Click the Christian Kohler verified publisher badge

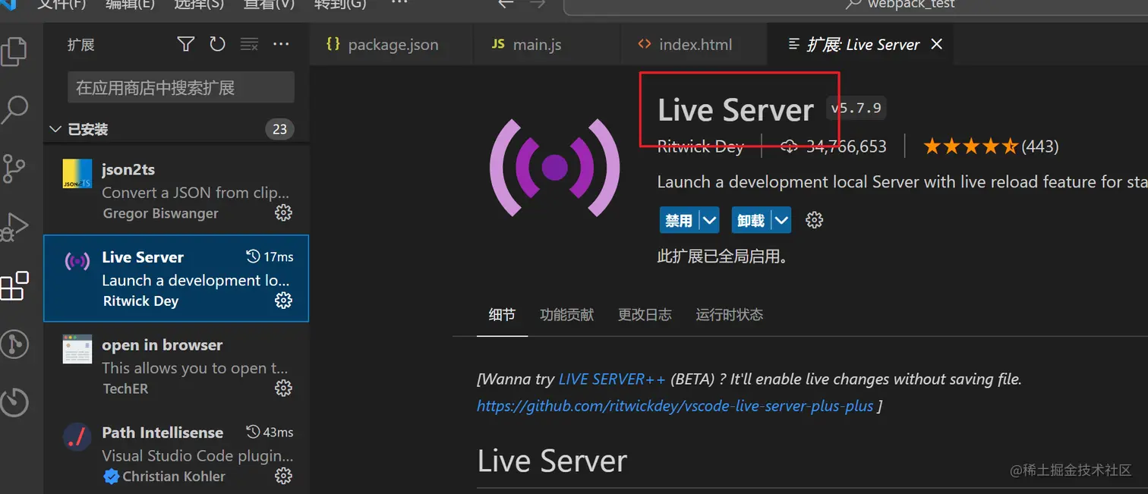point(111,477)
